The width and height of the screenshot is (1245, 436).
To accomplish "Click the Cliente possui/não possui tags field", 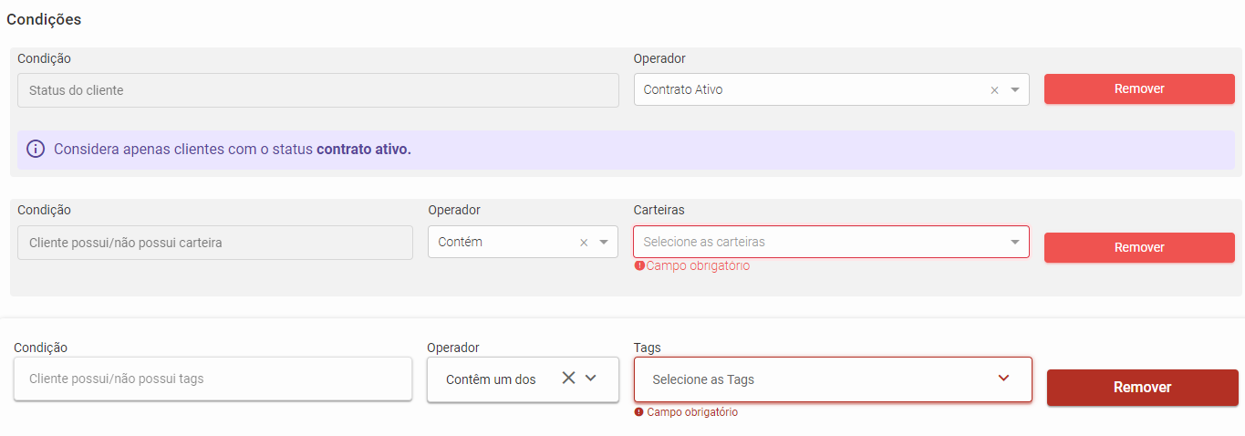I will pos(213,379).
